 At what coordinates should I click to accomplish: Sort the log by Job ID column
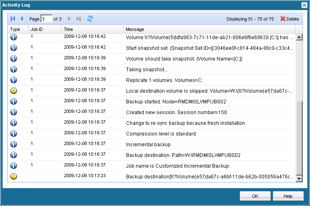coord(45,29)
